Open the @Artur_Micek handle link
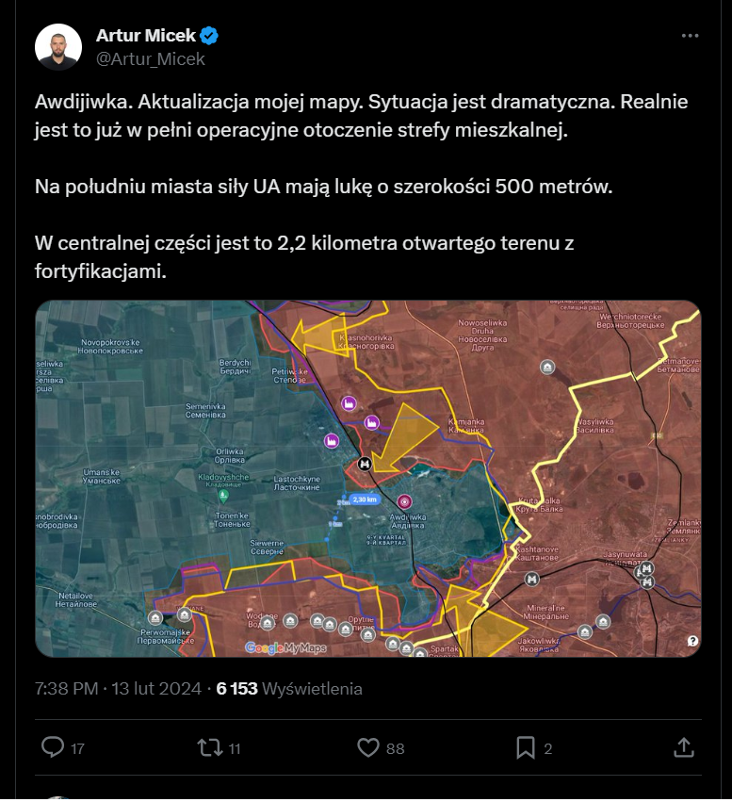Screen dimensions: 732x802 pyautogui.click(x=151, y=58)
